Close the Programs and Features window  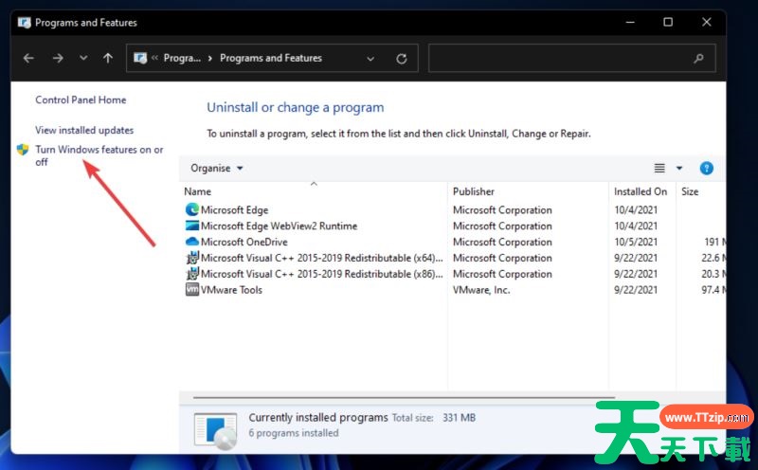click(706, 22)
